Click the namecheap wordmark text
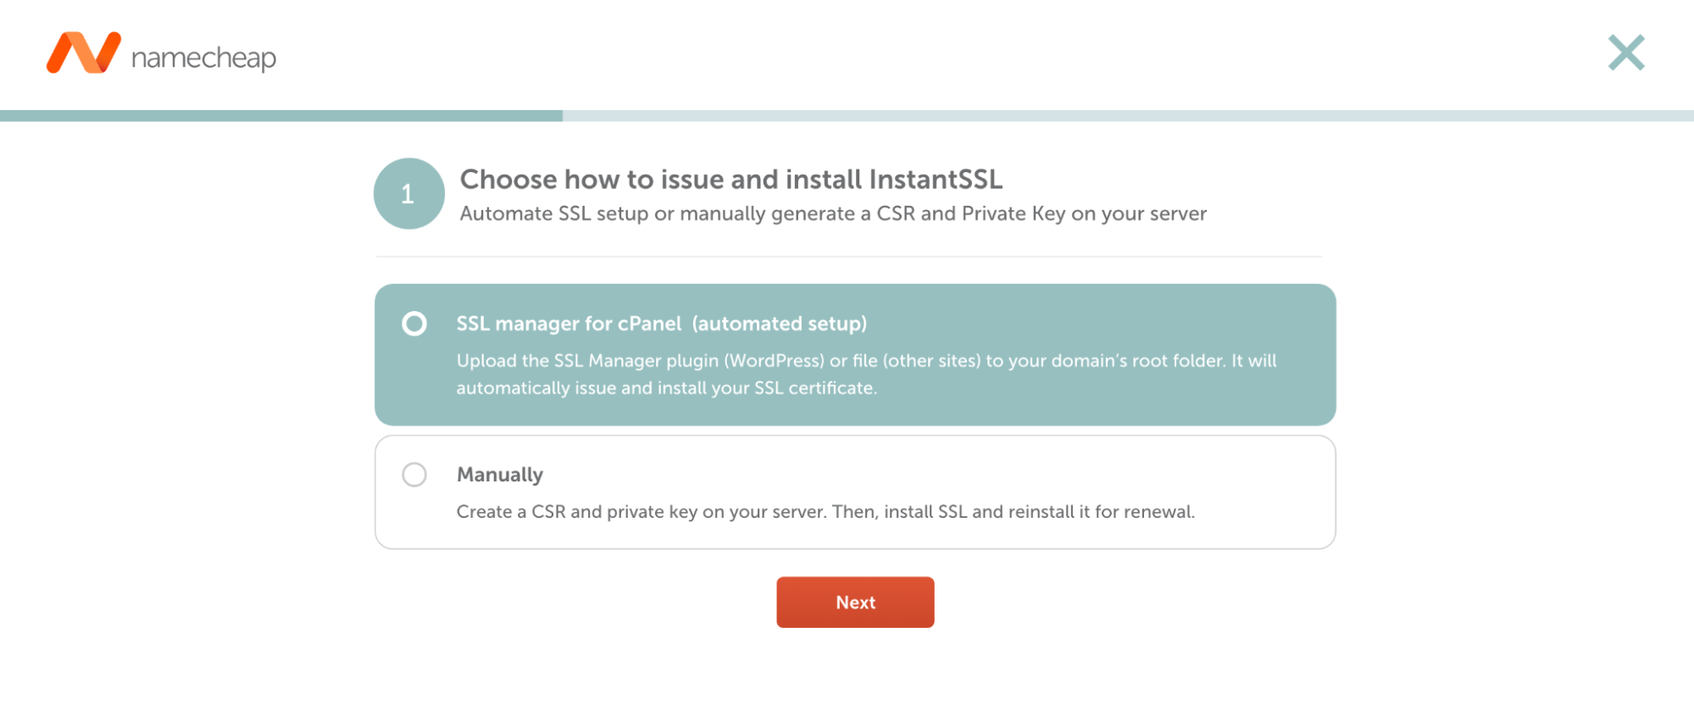Image resolution: width=1694 pixels, height=728 pixels. tap(203, 57)
